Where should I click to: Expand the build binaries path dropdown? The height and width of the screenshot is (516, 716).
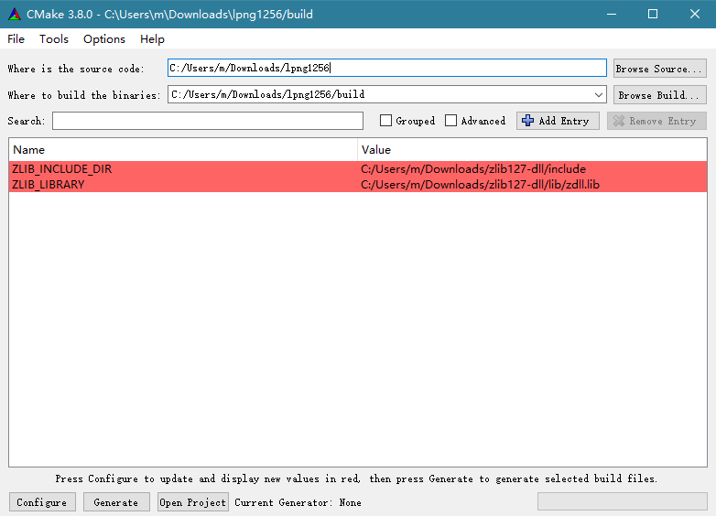click(x=599, y=94)
